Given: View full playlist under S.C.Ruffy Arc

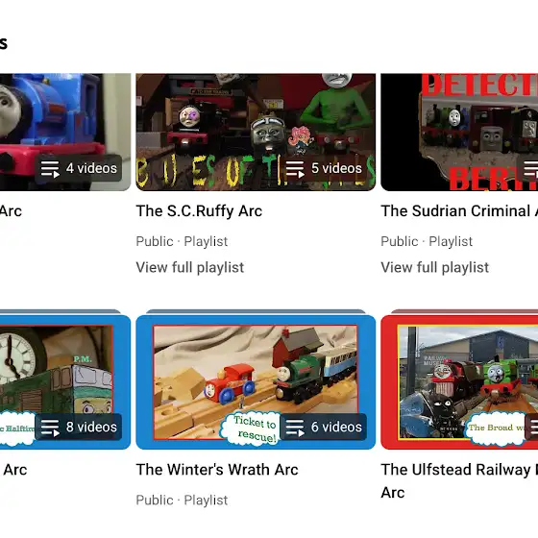Looking at the screenshot, I should (x=190, y=268).
